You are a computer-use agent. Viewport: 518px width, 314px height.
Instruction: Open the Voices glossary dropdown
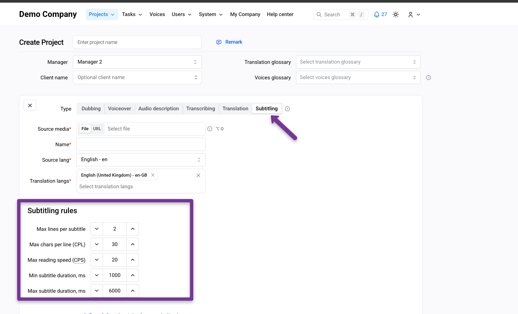point(358,77)
